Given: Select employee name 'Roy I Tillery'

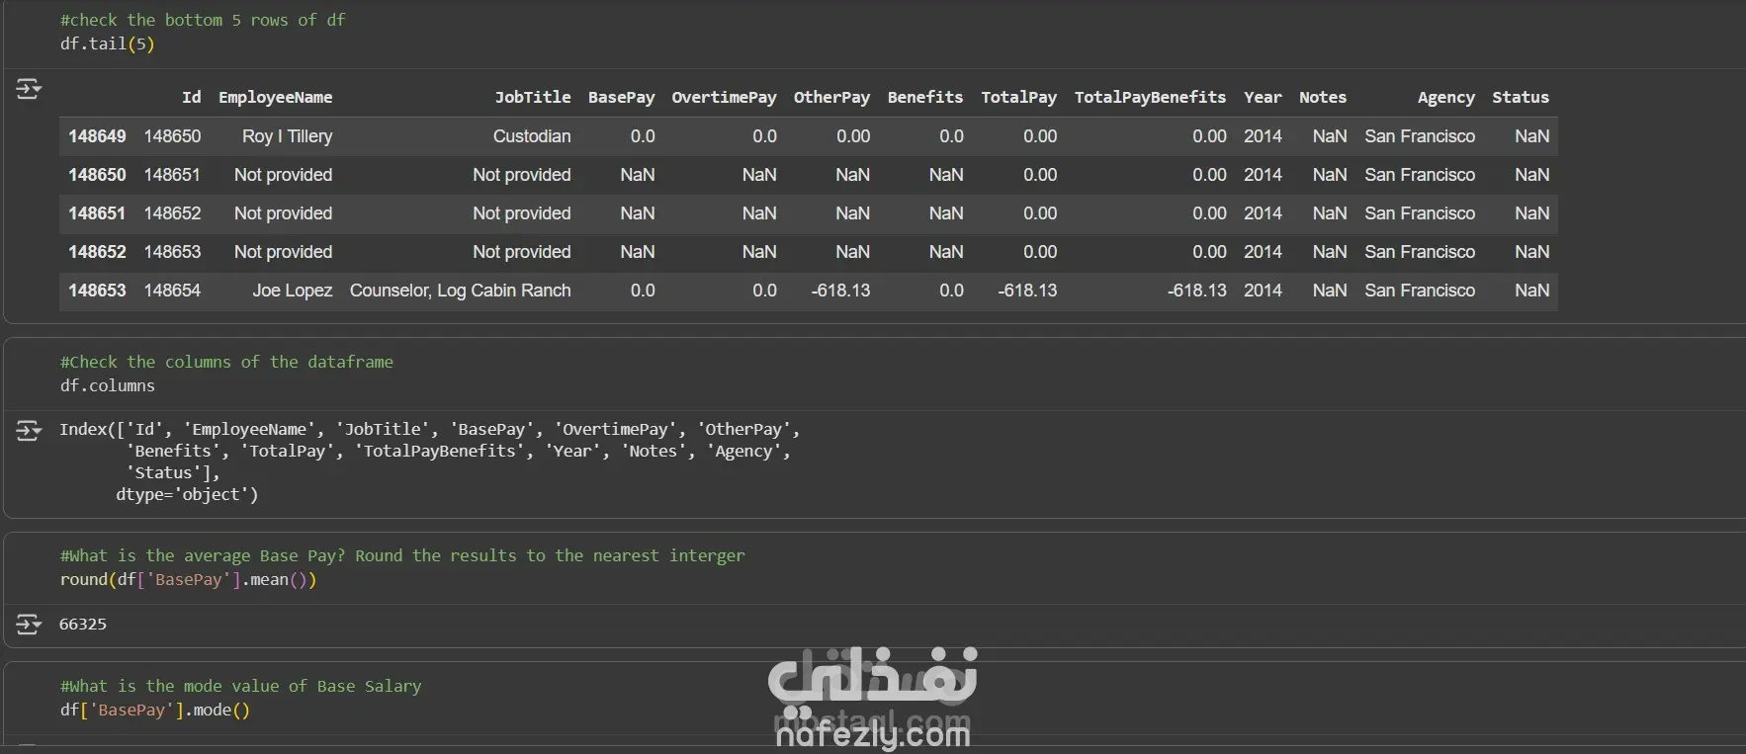Looking at the screenshot, I should (287, 136).
